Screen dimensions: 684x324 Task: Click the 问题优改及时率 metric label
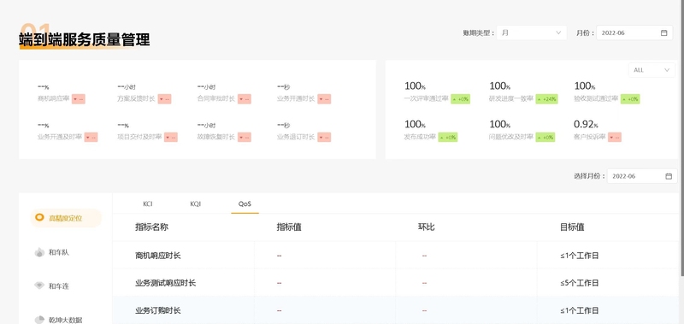click(x=511, y=137)
